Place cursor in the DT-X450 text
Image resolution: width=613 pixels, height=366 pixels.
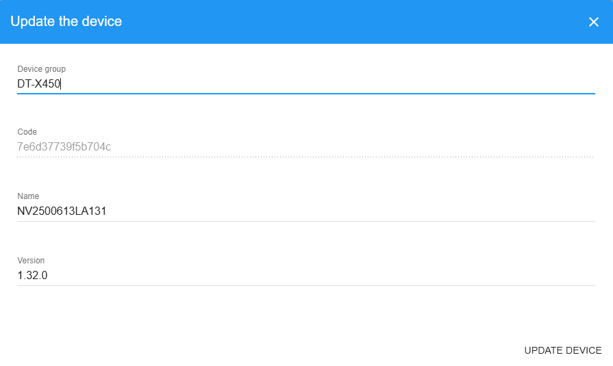39,84
